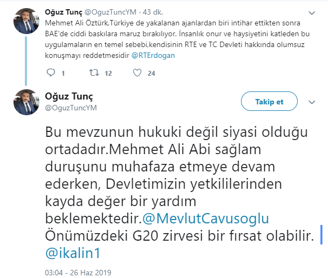Screen dimensions: 328x278
Task: Click the "03:04 - 26 Haz 2019" timestamp
Action: coord(79,269)
